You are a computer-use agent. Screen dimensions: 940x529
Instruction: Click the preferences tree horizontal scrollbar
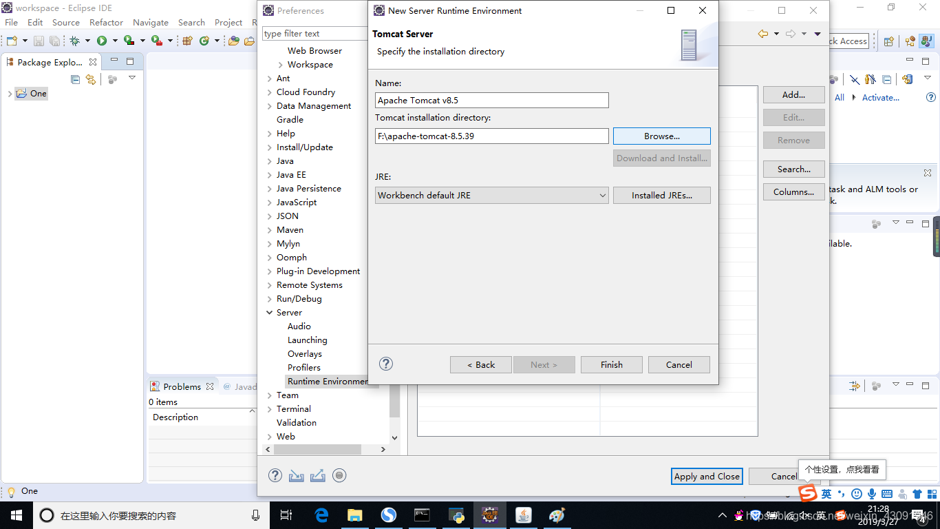[317, 449]
